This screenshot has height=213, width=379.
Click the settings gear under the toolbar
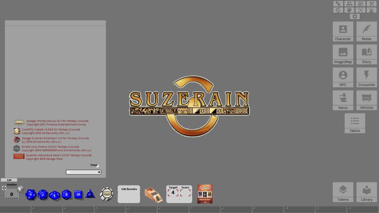[x=355, y=16]
